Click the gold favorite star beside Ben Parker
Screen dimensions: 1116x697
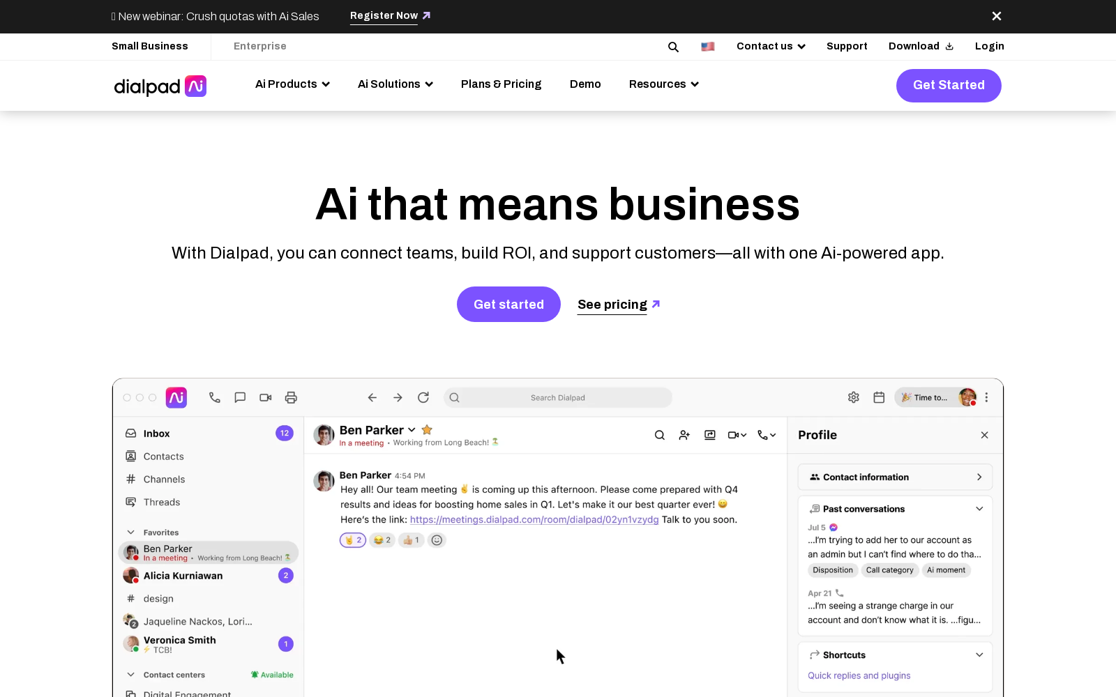428,430
